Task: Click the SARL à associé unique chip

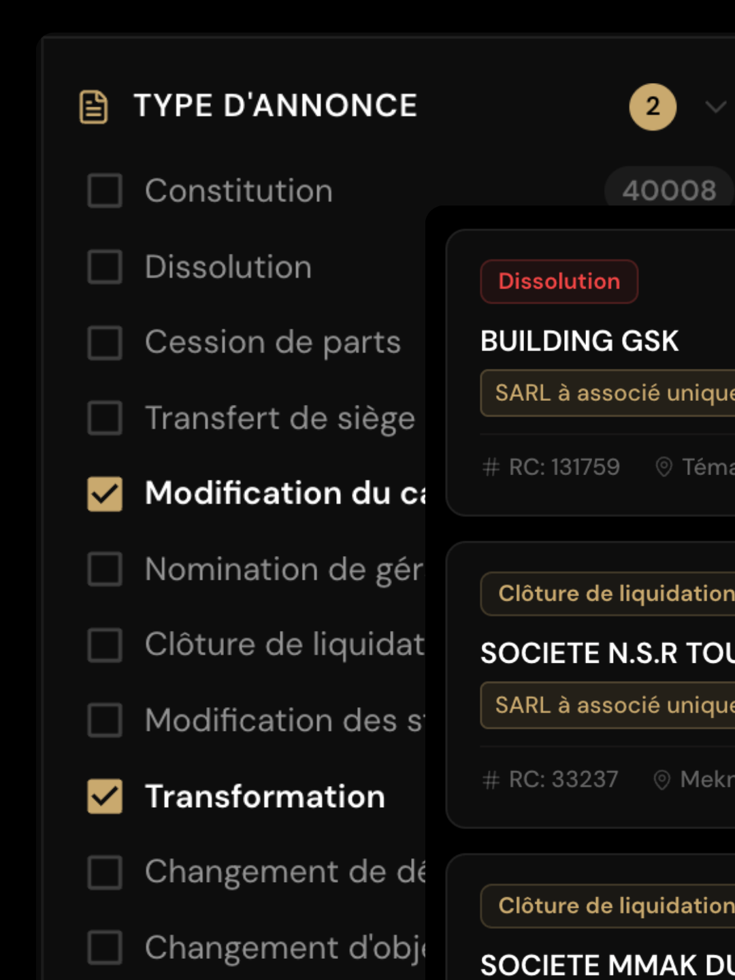Action: [x=606, y=393]
